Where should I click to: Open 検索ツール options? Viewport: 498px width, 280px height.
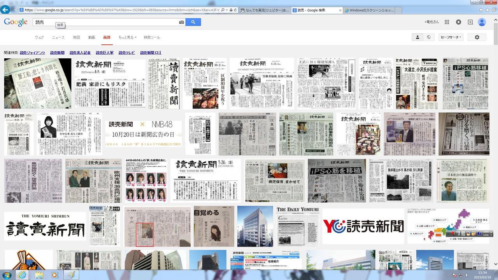(x=152, y=37)
